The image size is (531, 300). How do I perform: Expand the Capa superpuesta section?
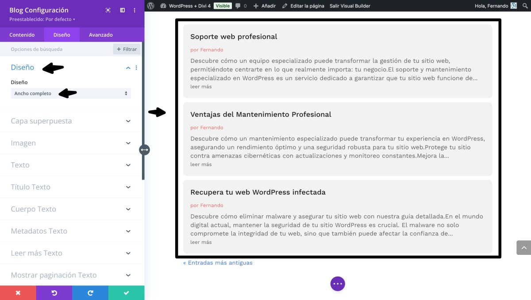[71, 120]
